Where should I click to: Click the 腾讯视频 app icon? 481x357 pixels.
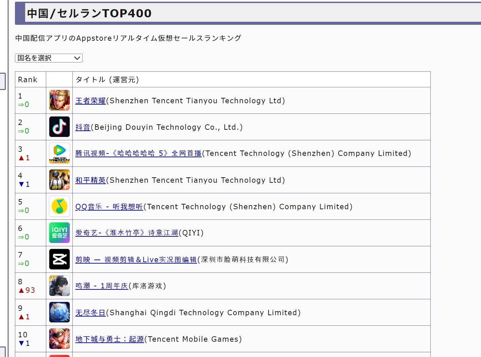pyautogui.click(x=59, y=153)
